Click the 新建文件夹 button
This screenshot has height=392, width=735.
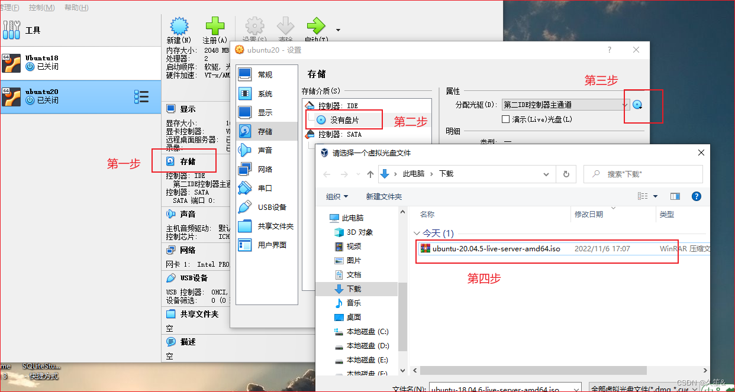coord(384,196)
